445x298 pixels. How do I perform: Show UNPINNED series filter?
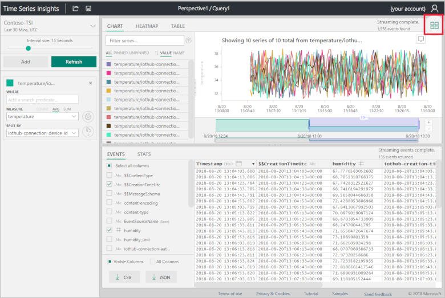(139, 53)
